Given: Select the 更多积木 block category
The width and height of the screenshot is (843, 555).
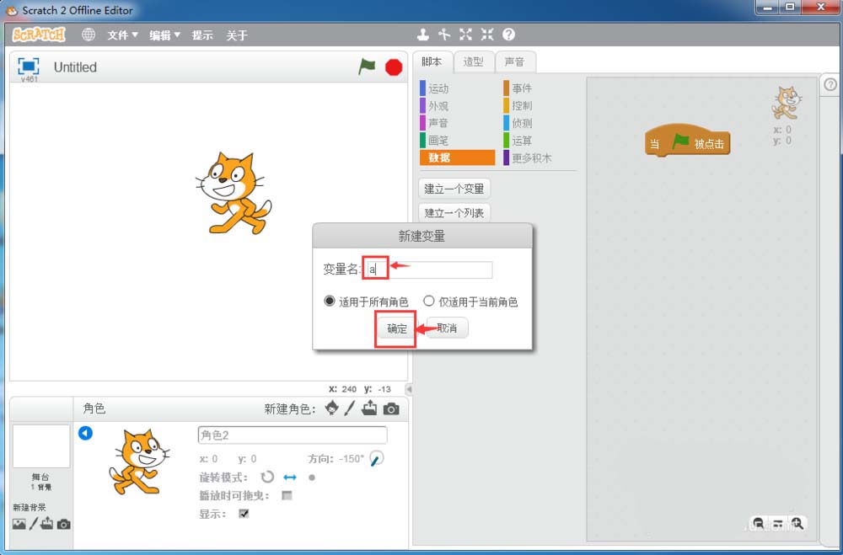Looking at the screenshot, I should tap(540, 158).
